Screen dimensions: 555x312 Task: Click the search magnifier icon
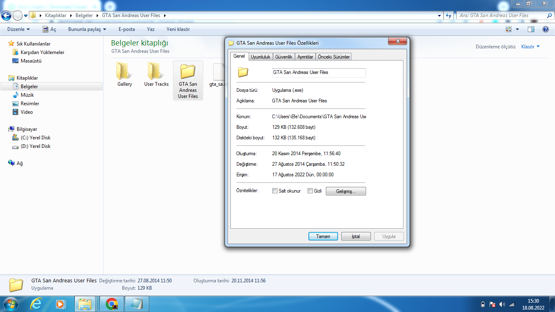548,15
